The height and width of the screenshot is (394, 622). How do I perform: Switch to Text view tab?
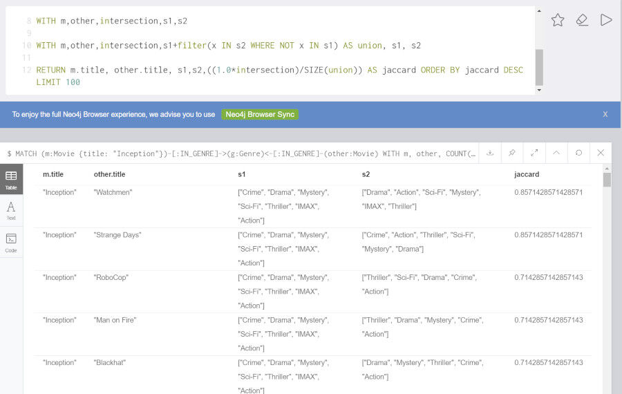[x=11, y=211]
